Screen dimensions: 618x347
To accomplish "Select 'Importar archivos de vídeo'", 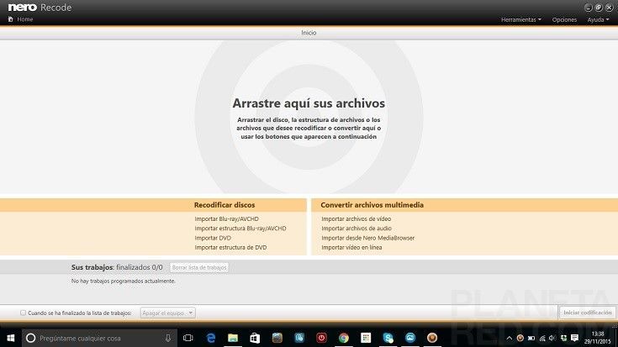I will pyautogui.click(x=356, y=219).
